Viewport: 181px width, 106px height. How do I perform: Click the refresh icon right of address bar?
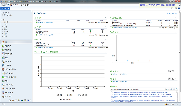179,5
